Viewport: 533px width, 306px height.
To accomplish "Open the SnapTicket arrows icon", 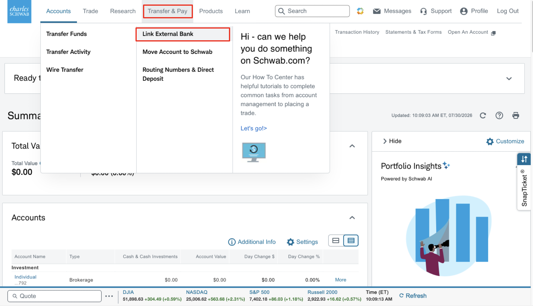I will (524, 159).
